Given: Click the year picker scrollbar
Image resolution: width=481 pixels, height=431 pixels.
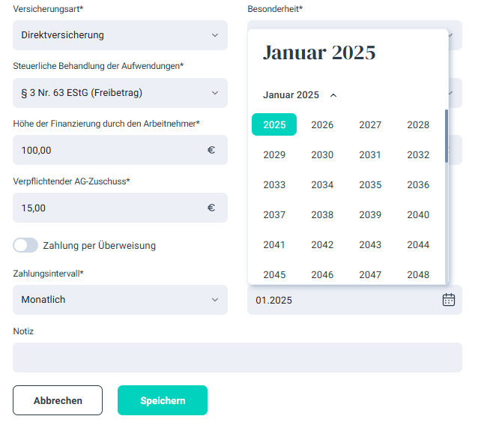Looking at the screenshot, I should pos(447,136).
